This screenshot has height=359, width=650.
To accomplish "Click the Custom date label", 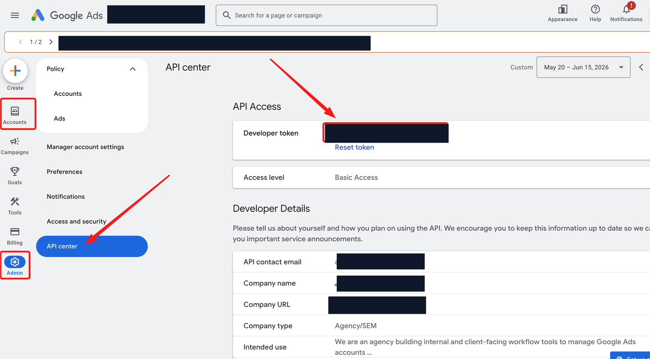I will point(522,67).
